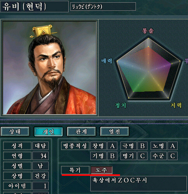Click the 통솔 stat label on the chart
Image resolution: width=188 pixels, height=194 pixels.
coord(148,31)
